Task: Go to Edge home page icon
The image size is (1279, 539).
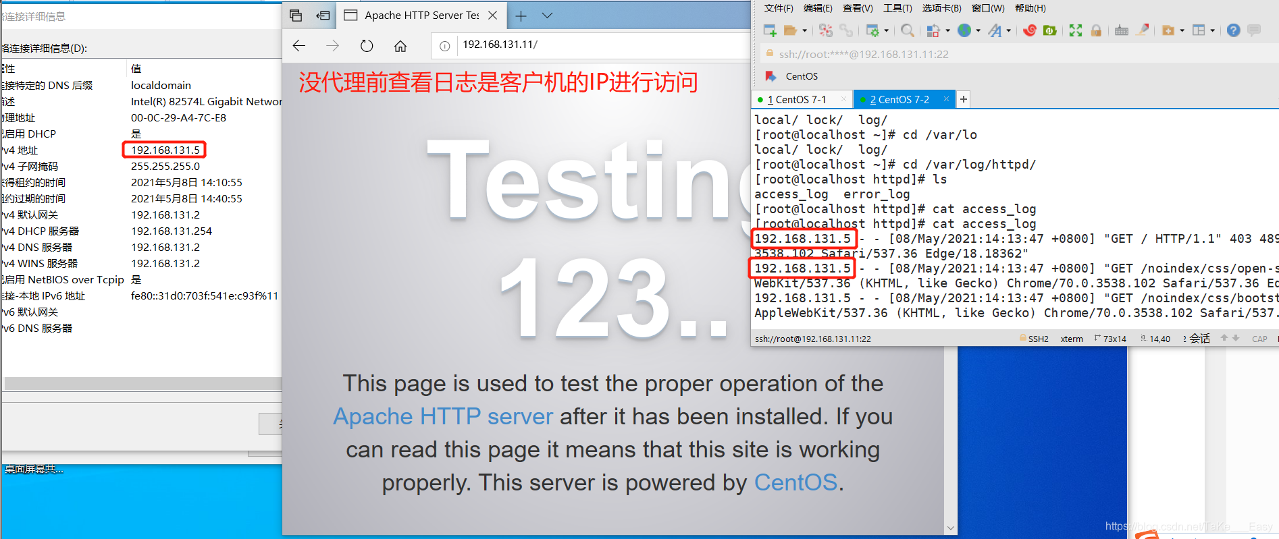Action: 400,46
